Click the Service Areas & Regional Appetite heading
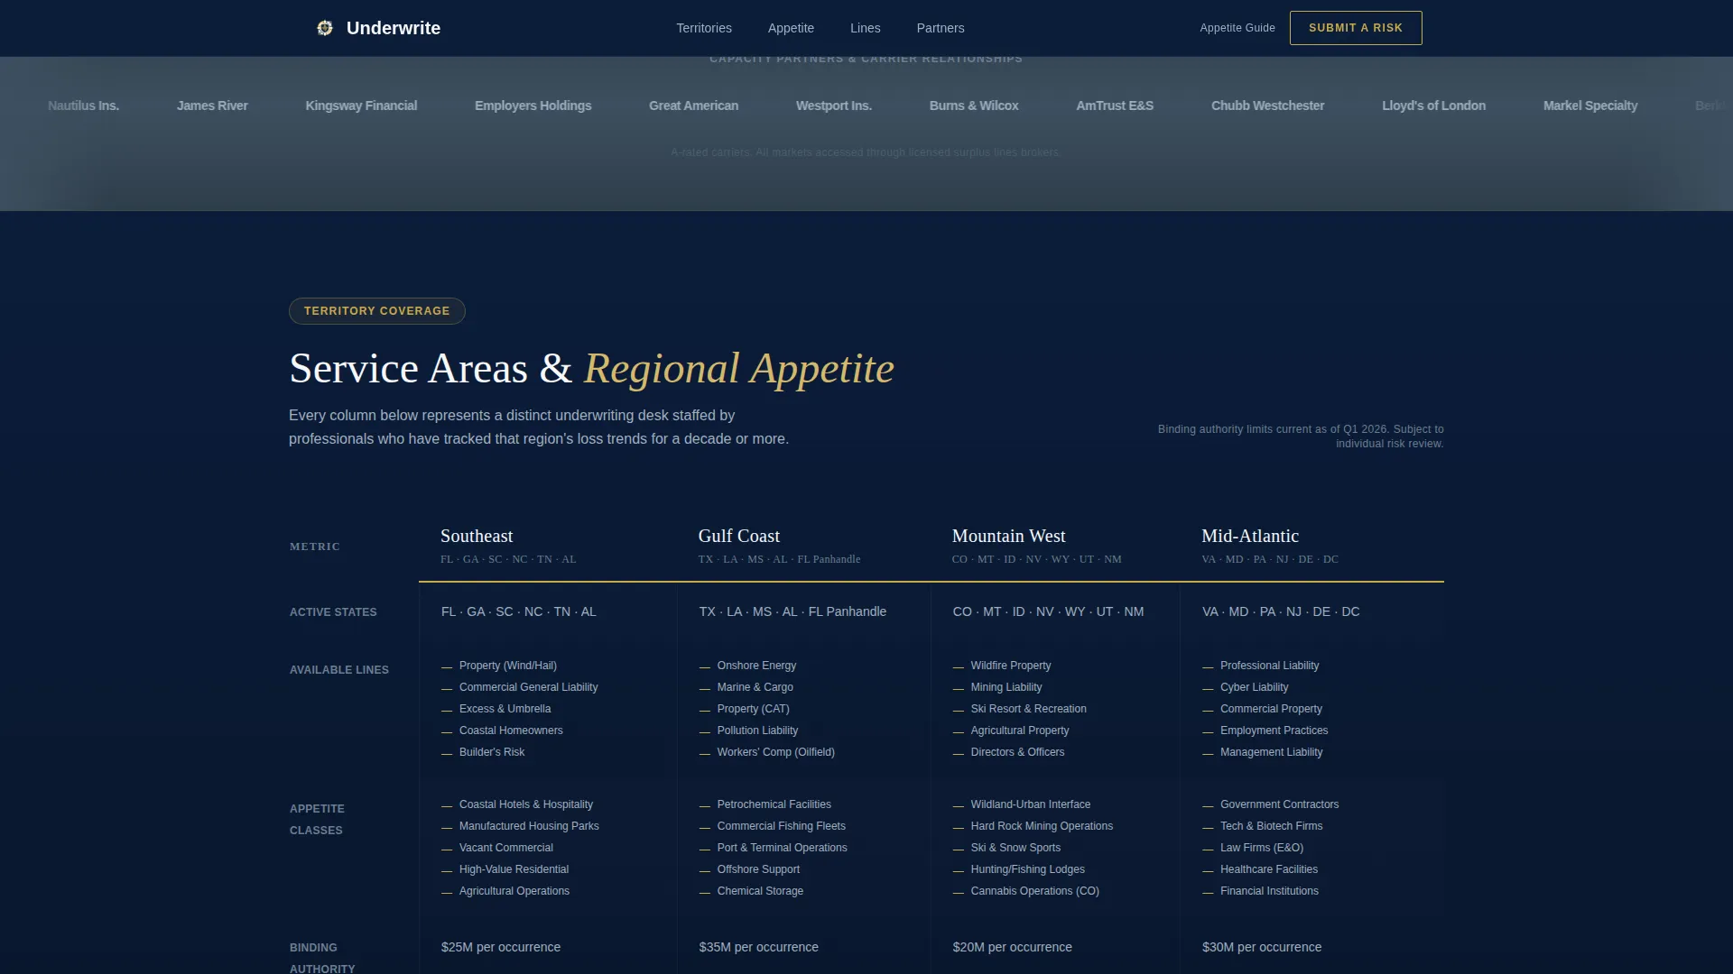This screenshot has width=1733, height=974. pyautogui.click(x=591, y=369)
